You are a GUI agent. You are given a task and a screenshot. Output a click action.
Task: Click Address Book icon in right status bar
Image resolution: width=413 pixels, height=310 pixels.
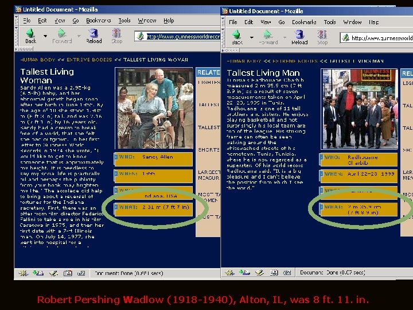(x=274, y=273)
